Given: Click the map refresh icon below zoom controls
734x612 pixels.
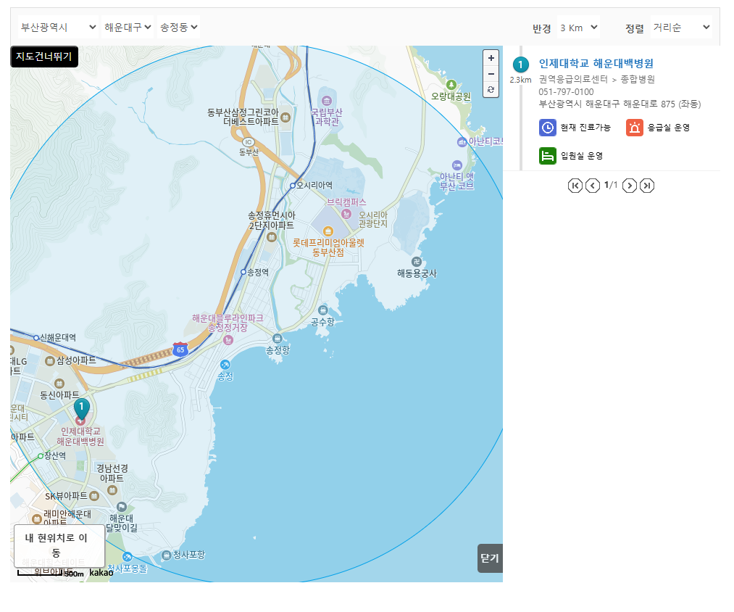Looking at the screenshot, I should tap(491, 89).
